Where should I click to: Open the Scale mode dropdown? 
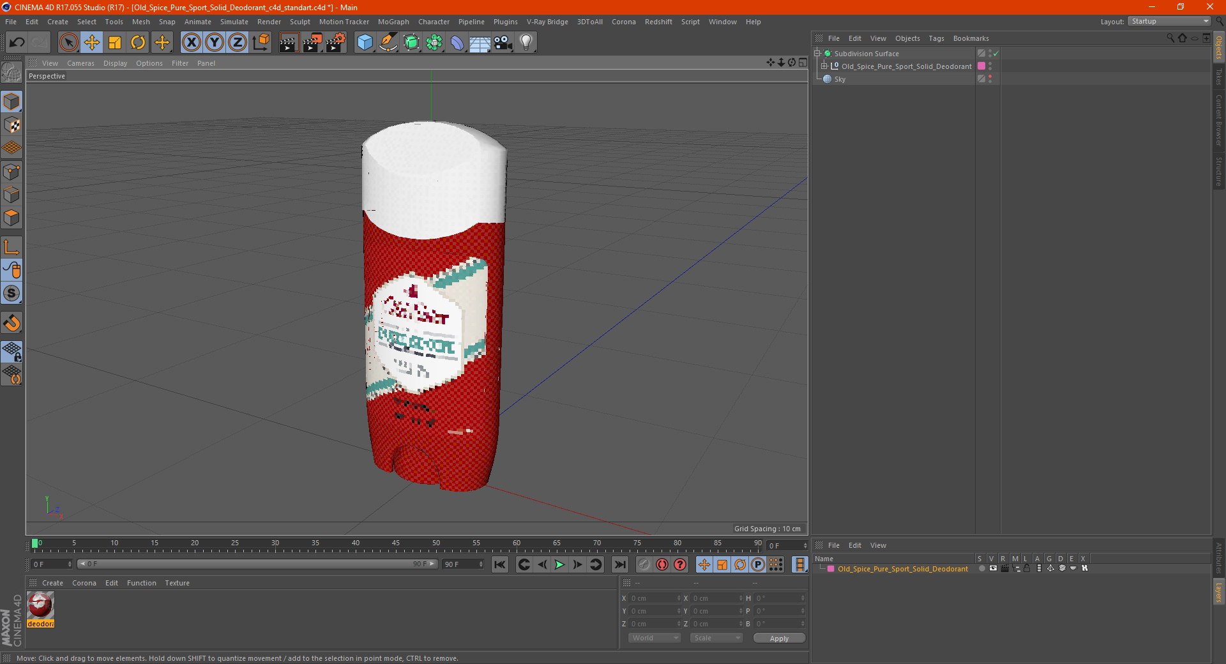[716, 638]
